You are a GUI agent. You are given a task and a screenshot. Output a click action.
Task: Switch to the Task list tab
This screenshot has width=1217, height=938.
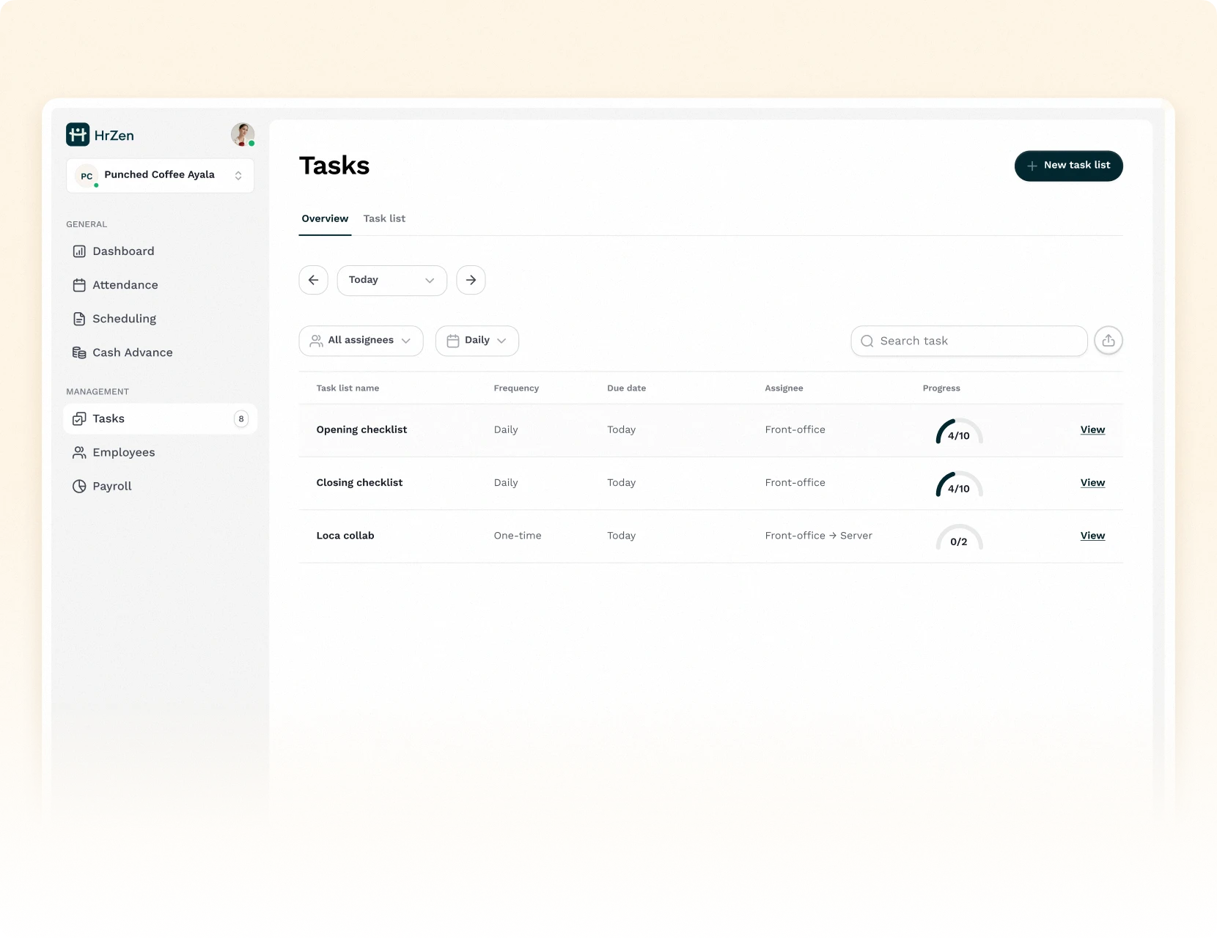pyautogui.click(x=384, y=218)
